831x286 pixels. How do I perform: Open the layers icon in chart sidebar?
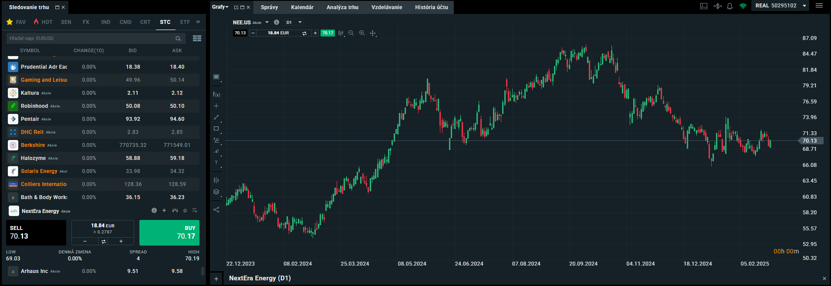[216, 192]
